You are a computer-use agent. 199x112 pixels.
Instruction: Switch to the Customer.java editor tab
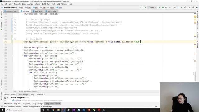click(x=11, y=11)
